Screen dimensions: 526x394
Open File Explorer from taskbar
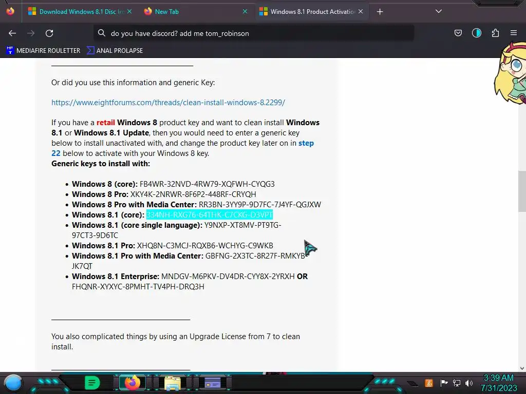pyautogui.click(x=173, y=383)
